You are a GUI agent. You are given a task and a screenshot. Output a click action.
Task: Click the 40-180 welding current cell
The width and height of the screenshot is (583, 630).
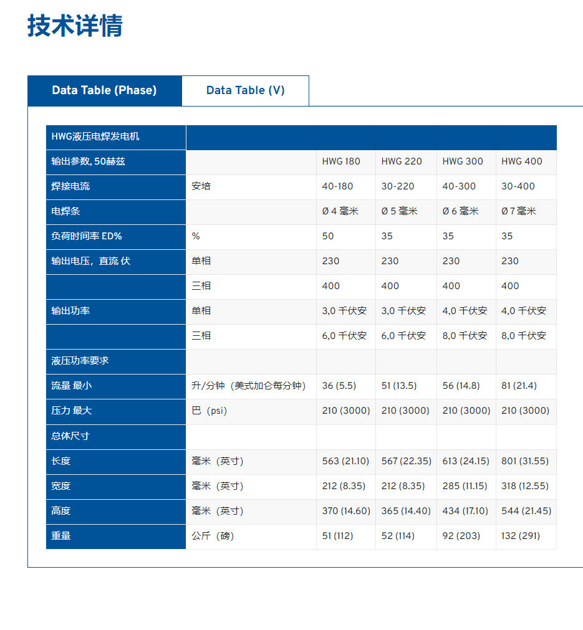coord(337,186)
